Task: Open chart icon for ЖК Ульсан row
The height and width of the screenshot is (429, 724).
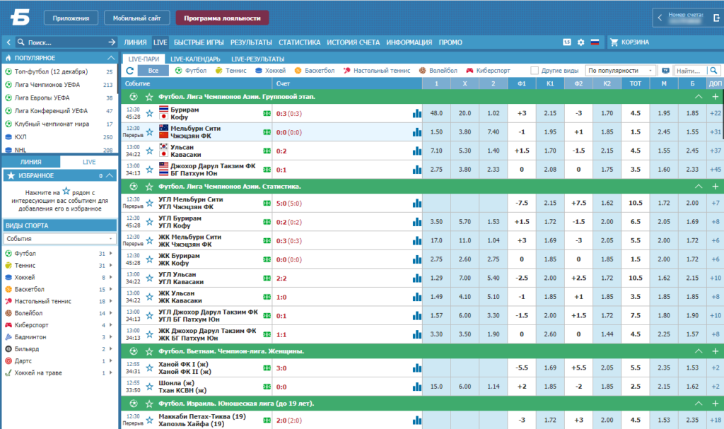Action: point(417,297)
